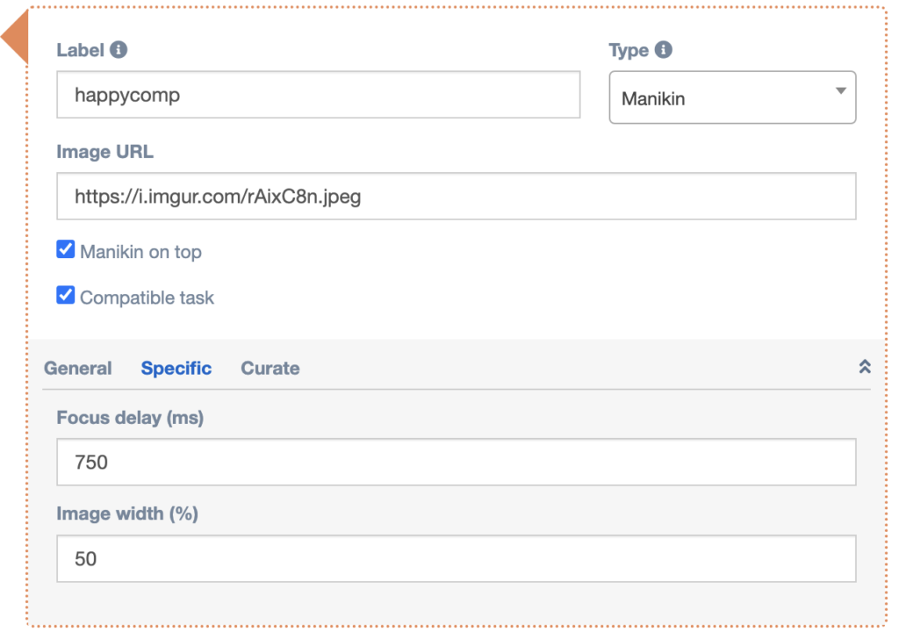Viewport: 899px width, 639px height.
Task: Click the info icon beside Type
Action: pyautogui.click(x=664, y=50)
